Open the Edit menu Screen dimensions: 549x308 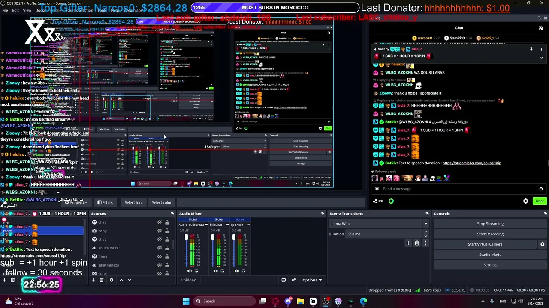[15, 10]
